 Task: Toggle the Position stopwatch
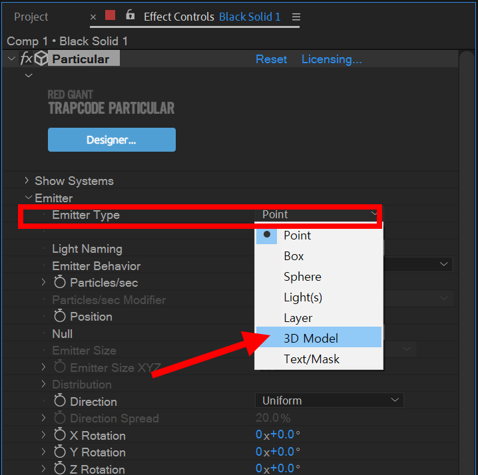[60, 315]
